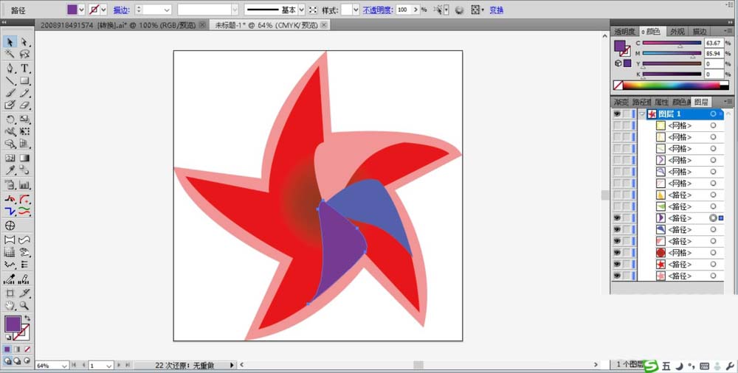The image size is (738, 373).
Task: Collapse the 图层 1 layer tree
Action: tap(642, 114)
